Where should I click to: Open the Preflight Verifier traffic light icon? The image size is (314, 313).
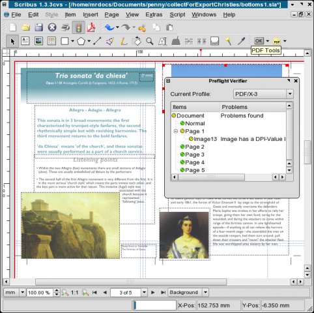coord(78,27)
